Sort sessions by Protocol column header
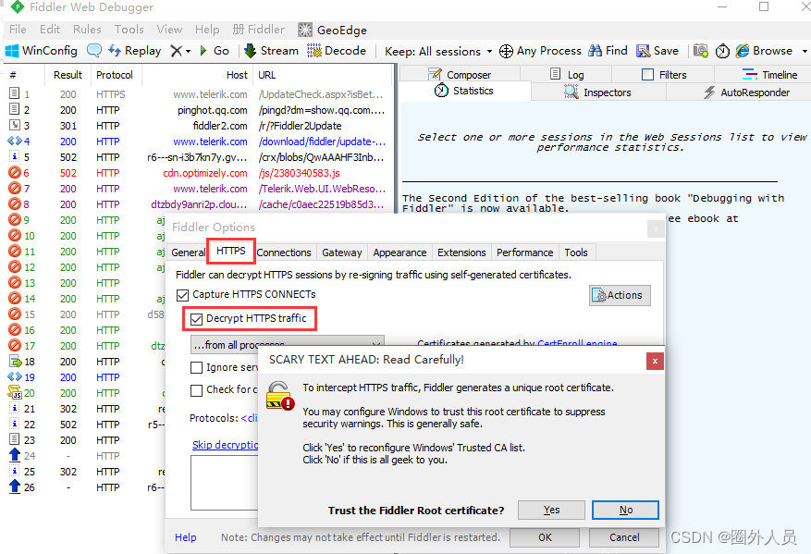 (117, 75)
